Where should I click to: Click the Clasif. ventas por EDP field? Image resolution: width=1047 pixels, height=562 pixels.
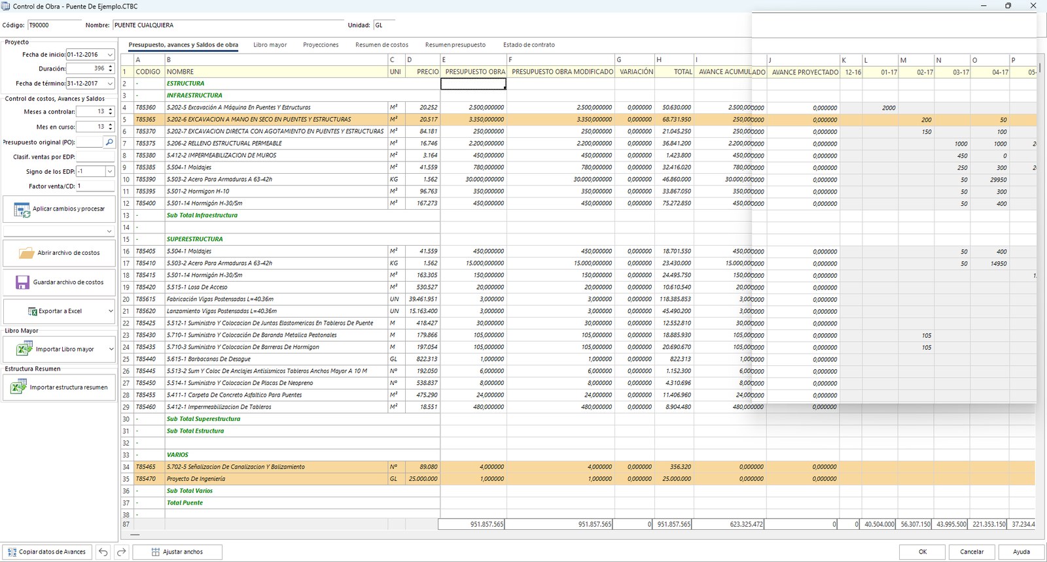96,157
